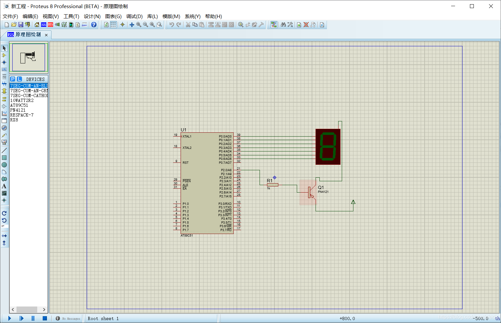Open the 编辑(E) menu
Image resolution: width=501 pixels, height=323 pixels.
click(30, 17)
